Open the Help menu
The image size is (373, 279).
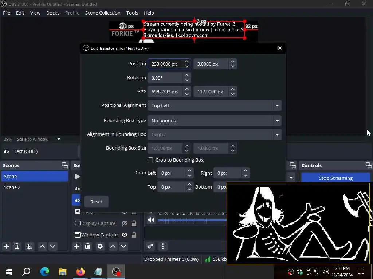(x=149, y=13)
